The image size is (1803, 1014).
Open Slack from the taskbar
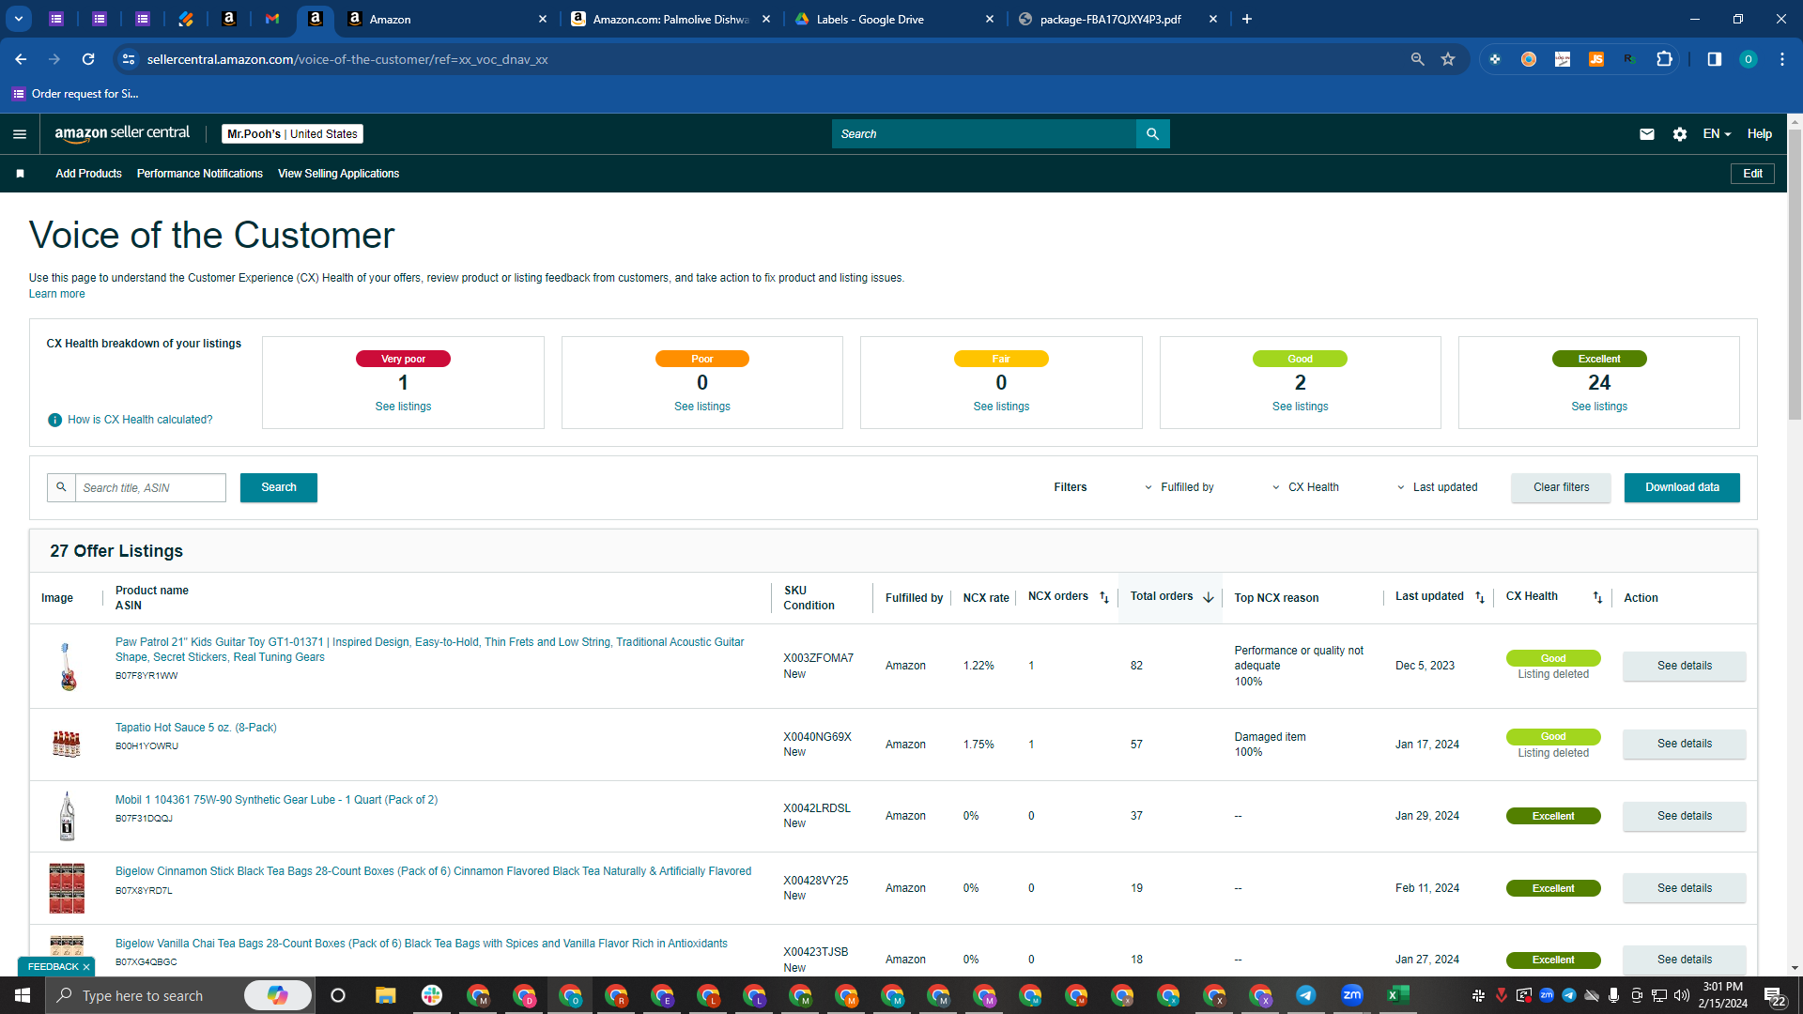[x=431, y=995]
